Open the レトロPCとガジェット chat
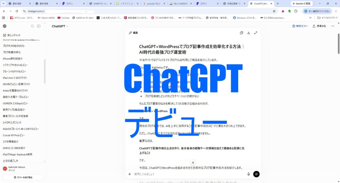This screenshot has width=340, height=183. coord(12,122)
